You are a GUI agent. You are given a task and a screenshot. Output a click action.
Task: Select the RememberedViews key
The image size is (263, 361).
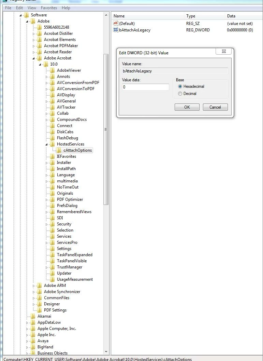tap(74, 212)
